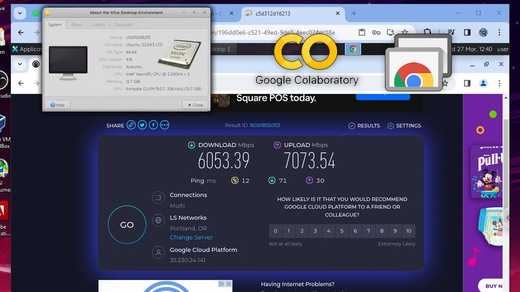The width and height of the screenshot is (520, 292).
Task: Switch to the About tab
Action: pos(77,24)
